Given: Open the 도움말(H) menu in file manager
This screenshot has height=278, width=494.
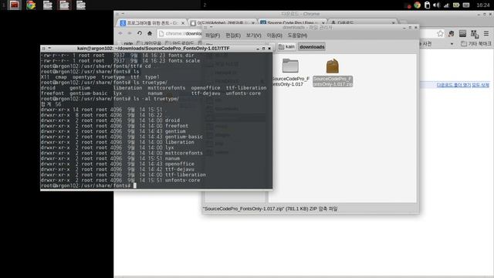Looking at the screenshot, I should click(297, 36).
